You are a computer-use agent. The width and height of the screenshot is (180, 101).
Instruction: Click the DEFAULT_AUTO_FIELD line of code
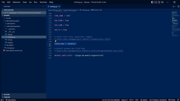[x=79, y=56]
